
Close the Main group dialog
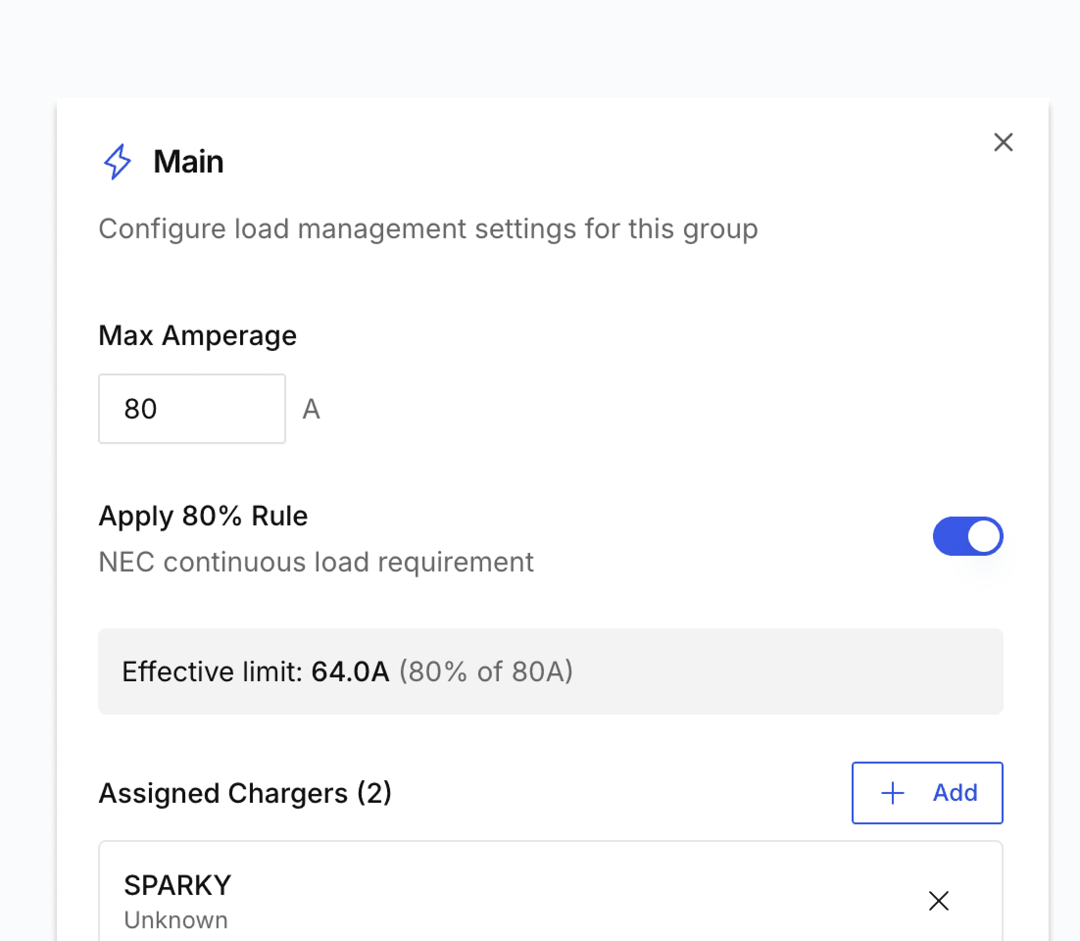(1003, 142)
